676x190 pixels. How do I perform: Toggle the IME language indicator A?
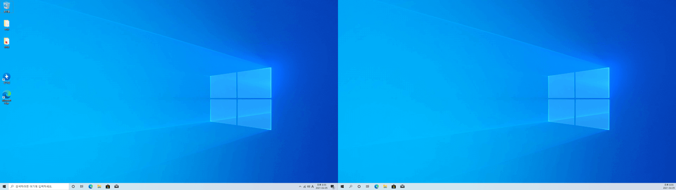313,186
